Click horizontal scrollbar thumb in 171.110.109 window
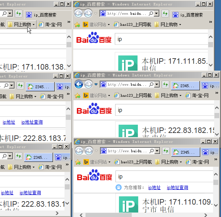221x217 pixels. pos(109,215)
